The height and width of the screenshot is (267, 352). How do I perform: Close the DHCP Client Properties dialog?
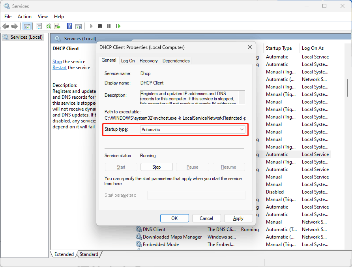pyautogui.click(x=250, y=47)
